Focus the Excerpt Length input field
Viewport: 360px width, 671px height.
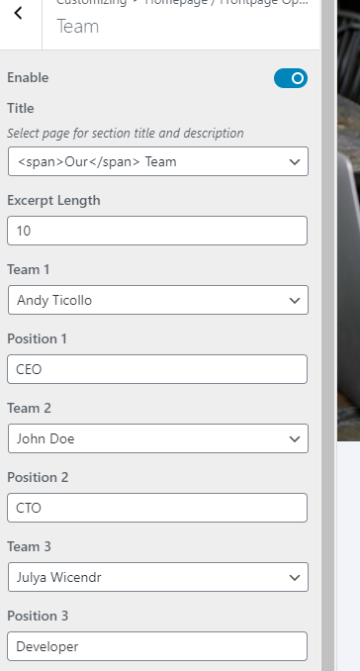pyautogui.click(x=157, y=231)
